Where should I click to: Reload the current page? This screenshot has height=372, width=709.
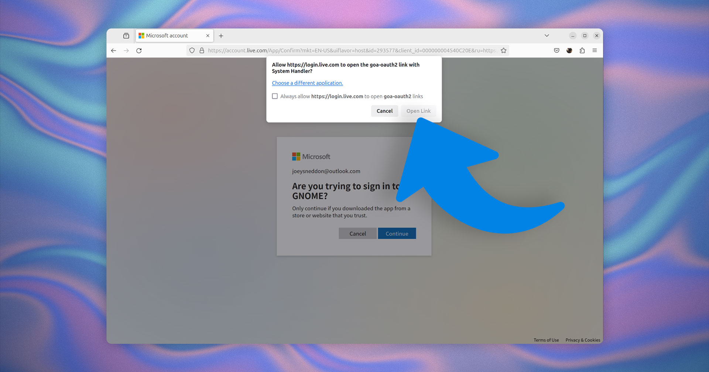pyautogui.click(x=139, y=51)
